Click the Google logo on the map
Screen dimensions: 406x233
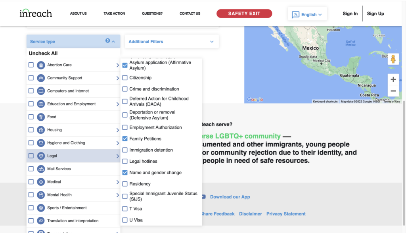(255, 100)
